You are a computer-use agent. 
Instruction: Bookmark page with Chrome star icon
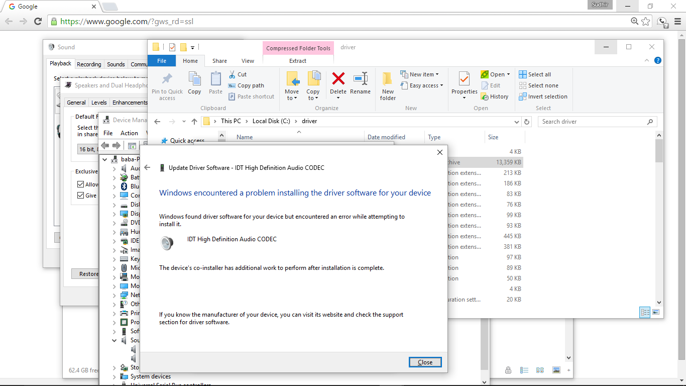(646, 21)
